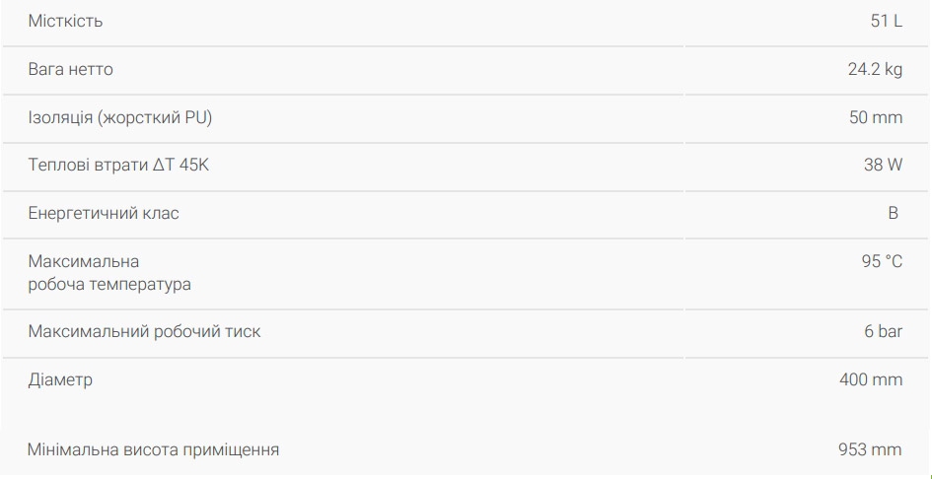Select the 953 mm height value

pyautogui.click(x=870, y=450)
